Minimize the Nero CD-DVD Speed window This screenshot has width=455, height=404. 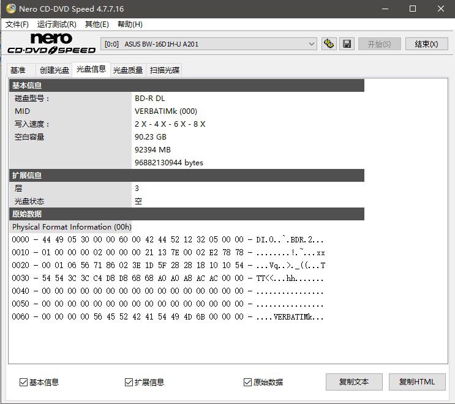385,9
